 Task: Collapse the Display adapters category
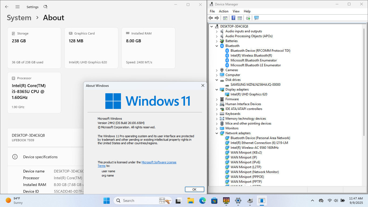(217, 89)
